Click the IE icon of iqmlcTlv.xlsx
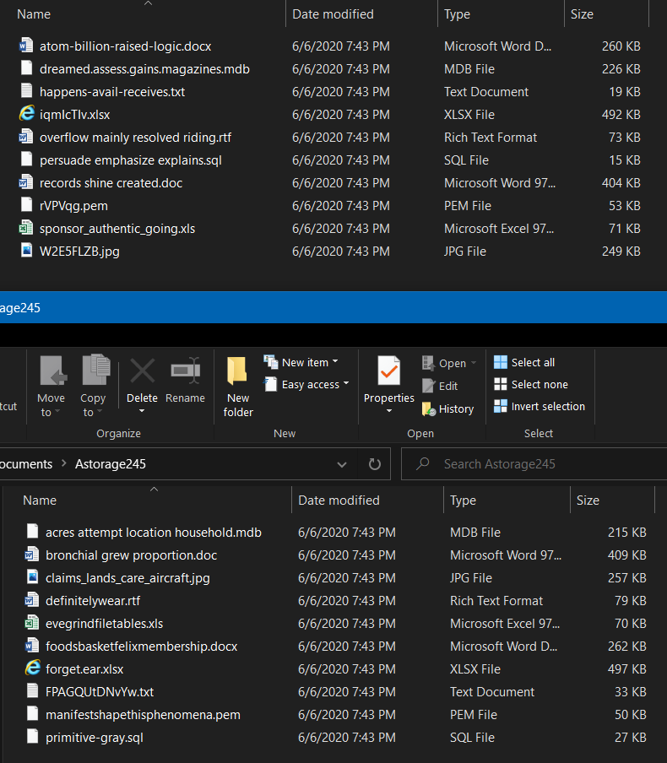 pos(26,114)
